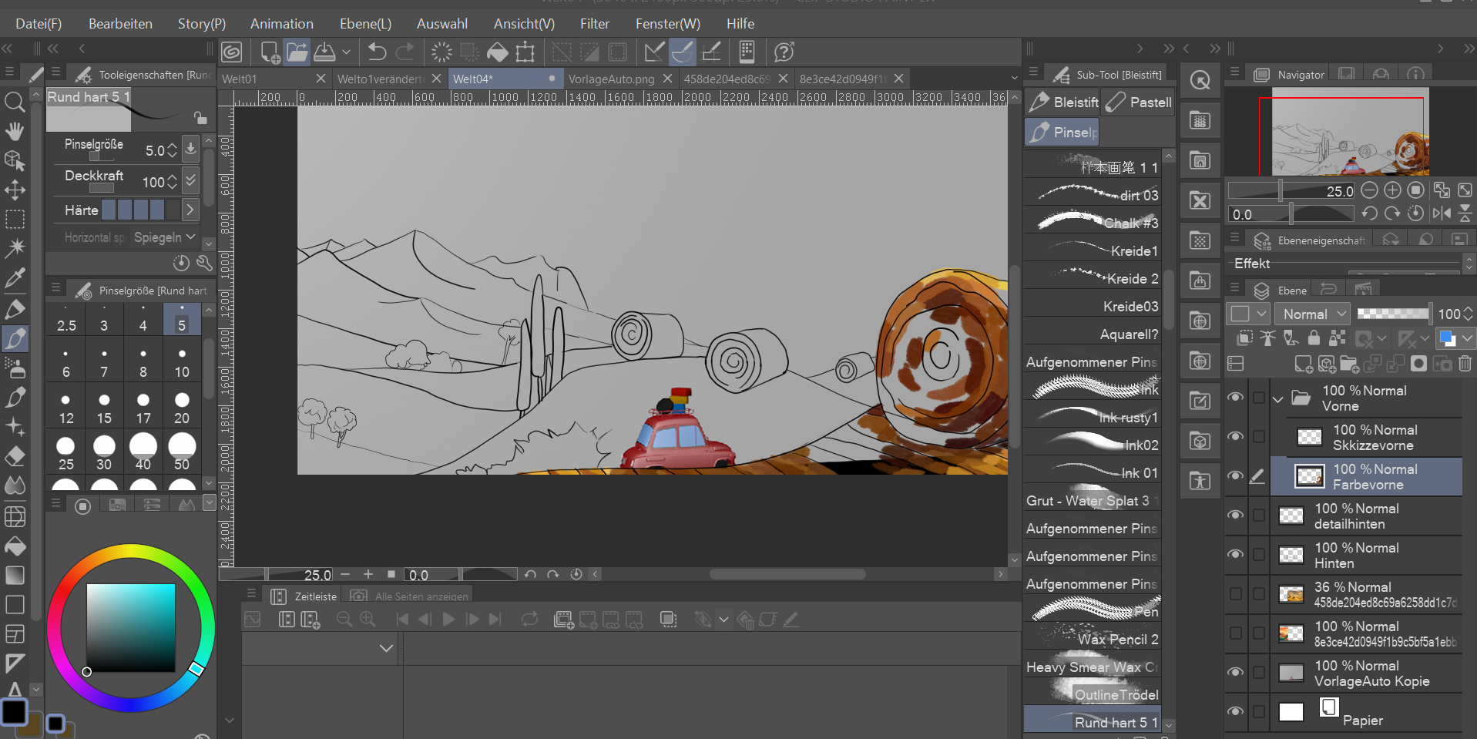Viewport: 1477px width, 739px height.
Task: Open canvas tabs overflow dropdown
Action: [x=1014, y=78]
